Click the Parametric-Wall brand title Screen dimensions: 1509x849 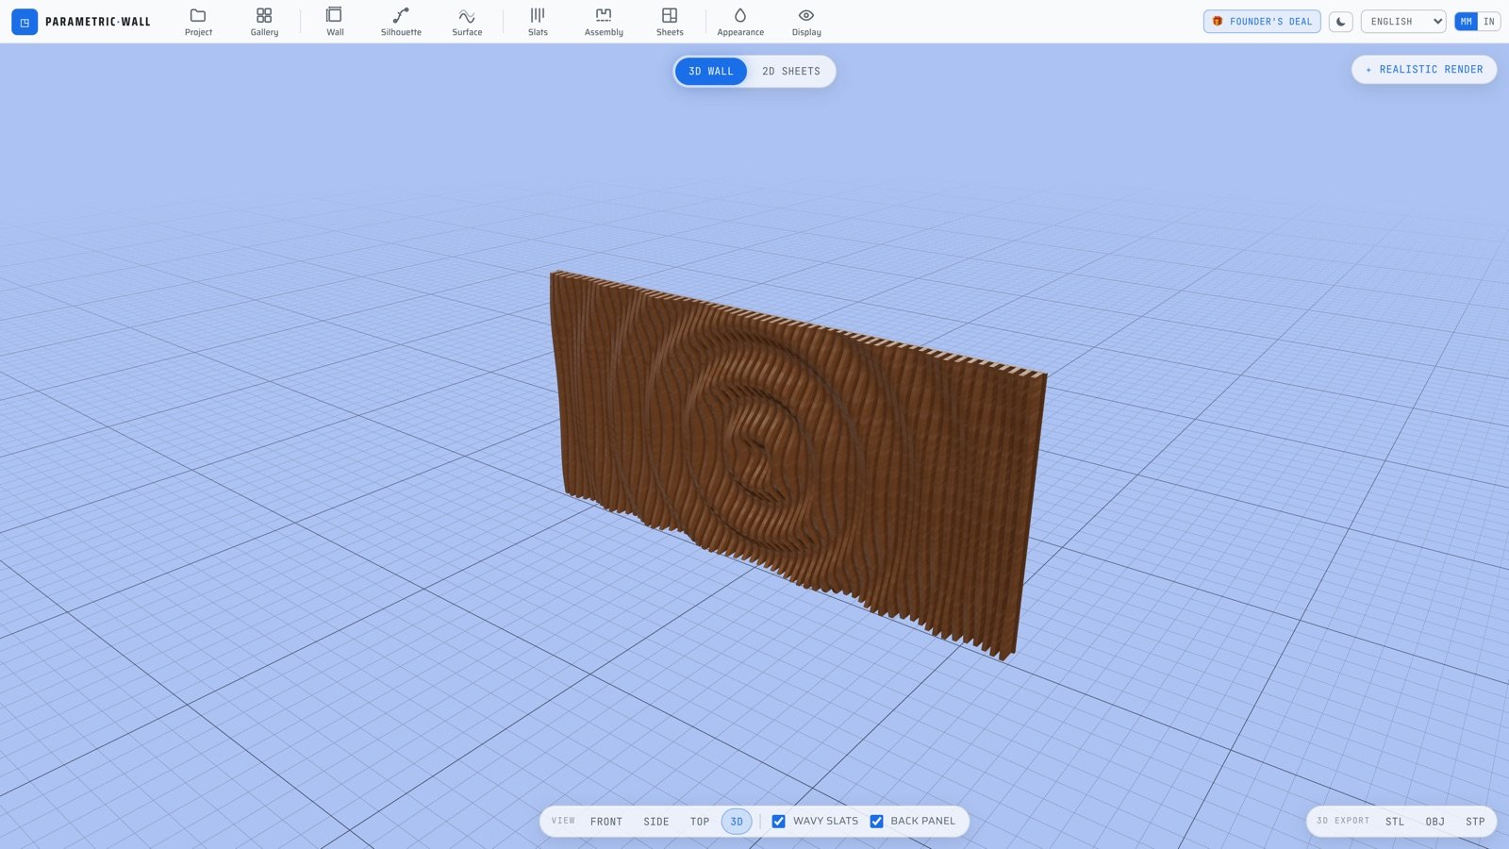(98, 22)
